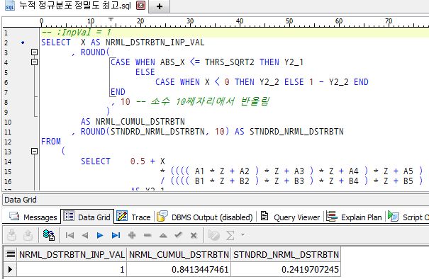This screenshot has height=279, width=429.
Task: Click the second save/export grid icon
Action: 28,235
